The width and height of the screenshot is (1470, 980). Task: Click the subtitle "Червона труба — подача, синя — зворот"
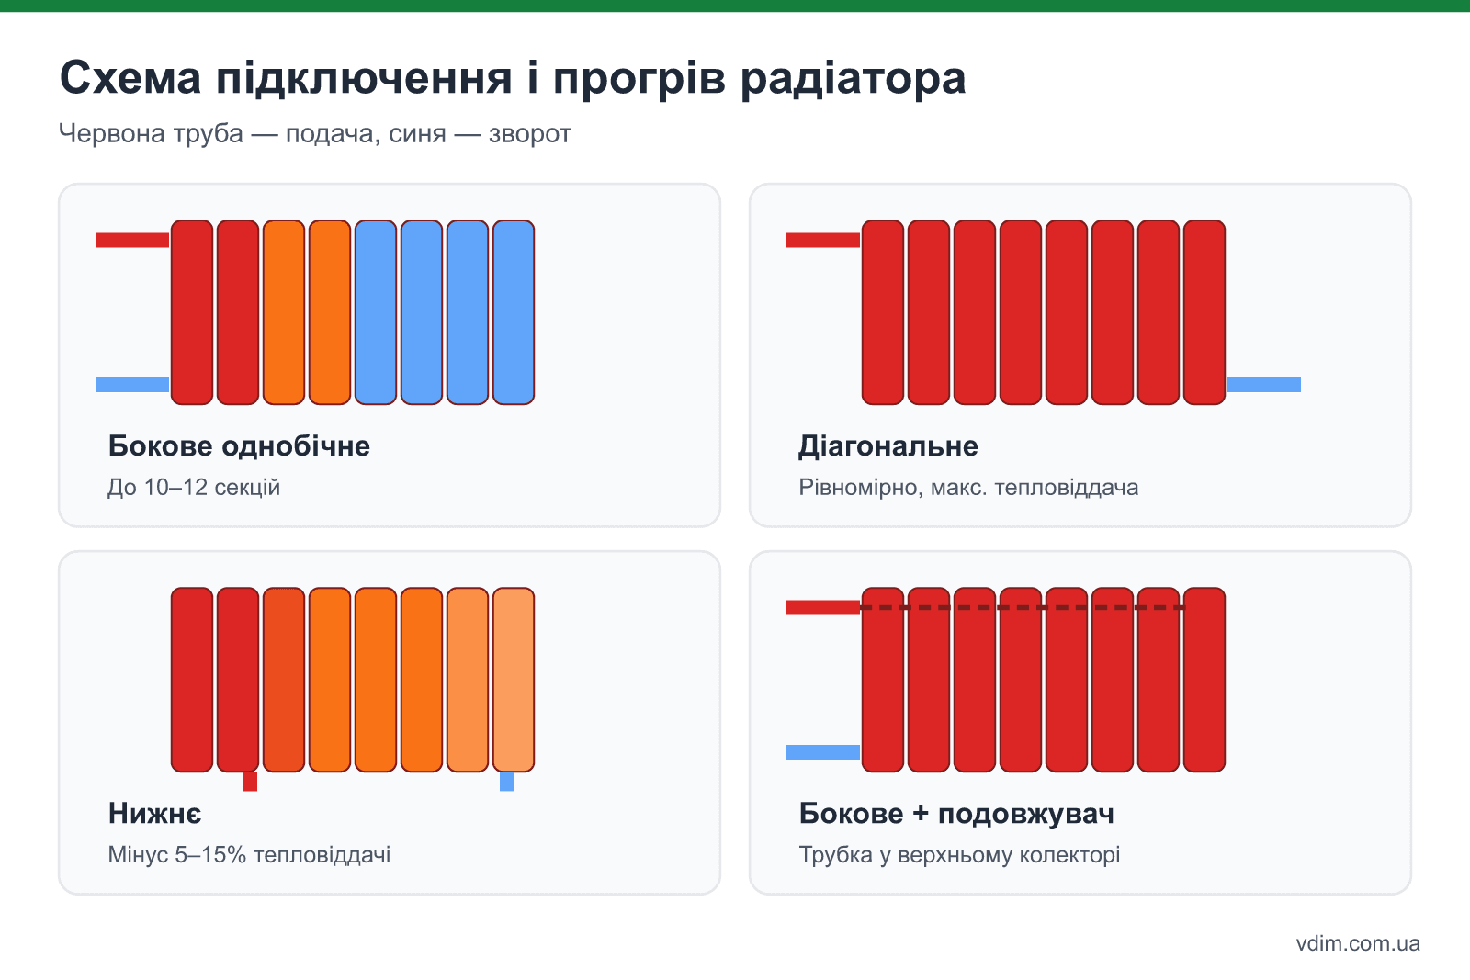click(x=315, y=134)
